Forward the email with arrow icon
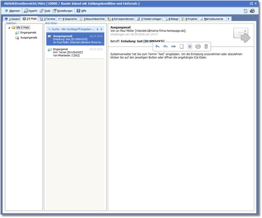The height and width of the screenshot is (218, 262). [173, 47]
